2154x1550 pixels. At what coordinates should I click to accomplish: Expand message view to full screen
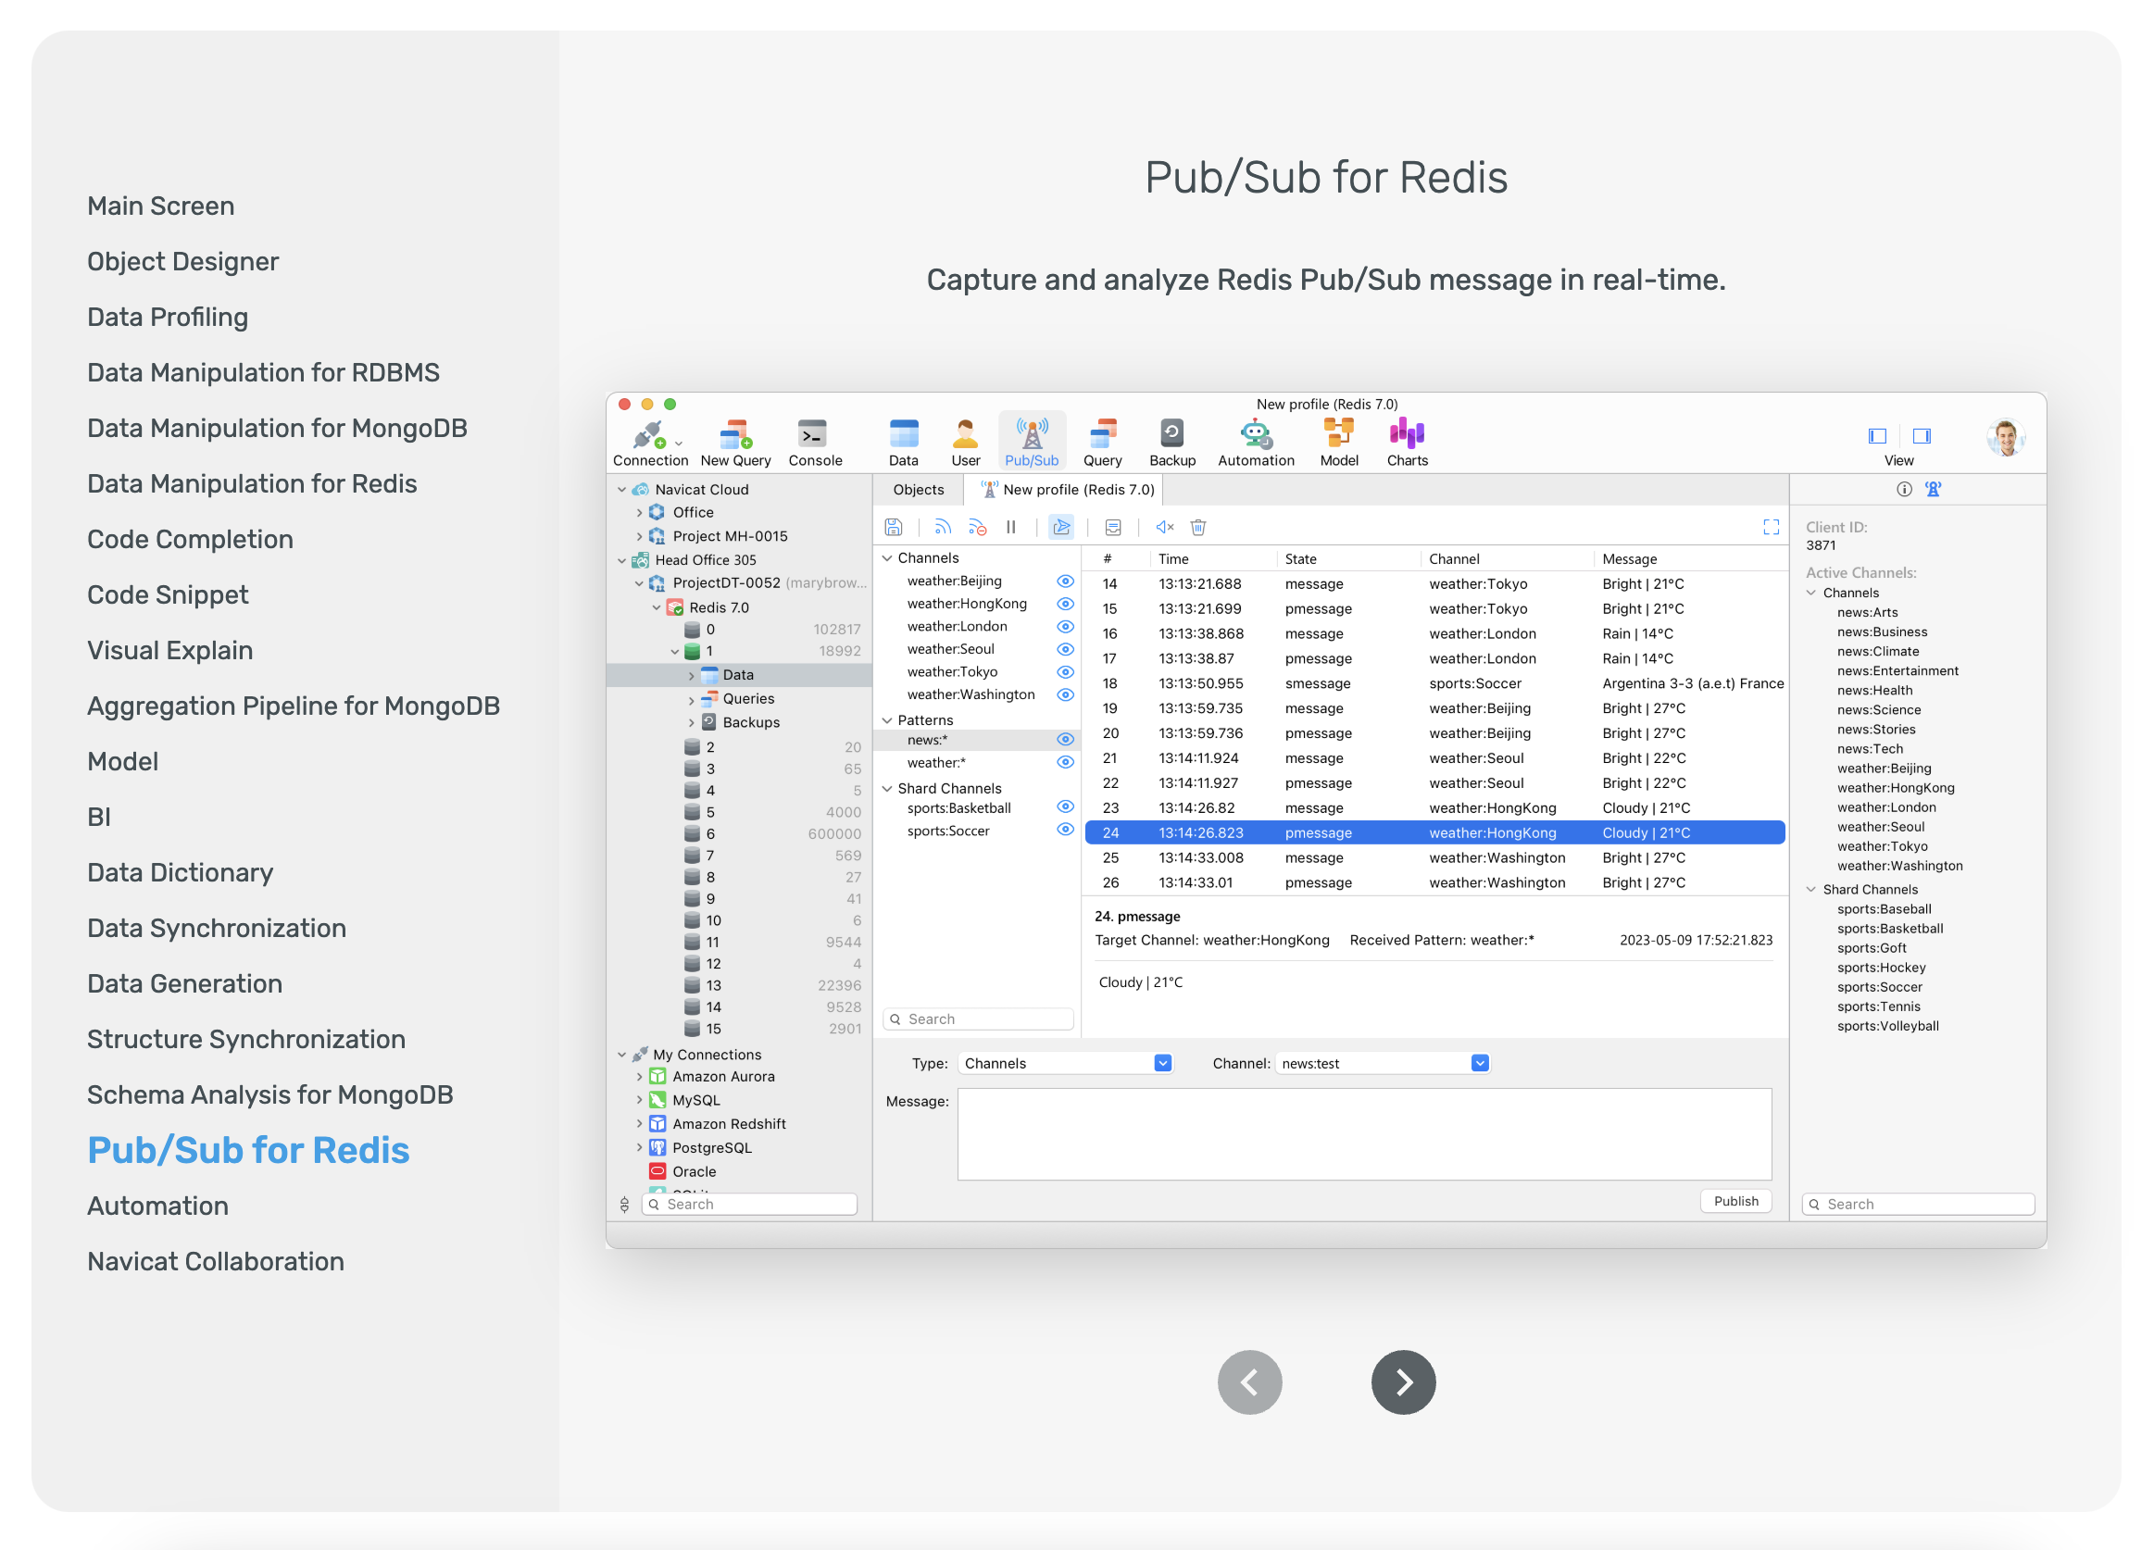point(1771,527)
